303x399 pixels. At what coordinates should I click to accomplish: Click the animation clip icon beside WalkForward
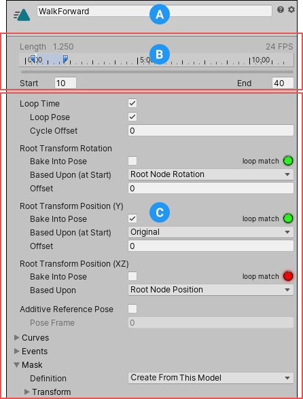[22, 15]
